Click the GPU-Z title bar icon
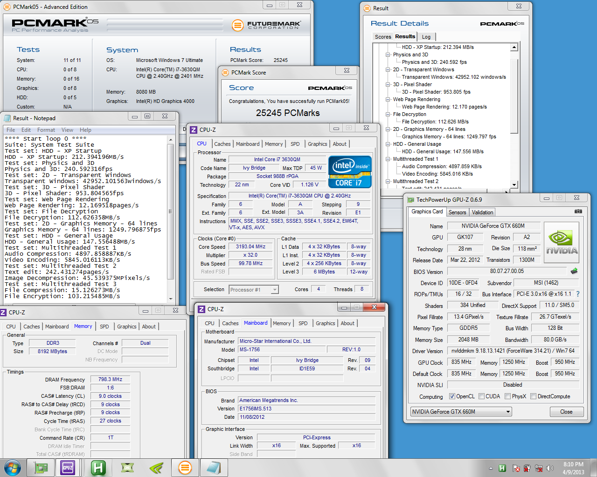The height and width of the screenshot is (477, 597). coord(411,200)
